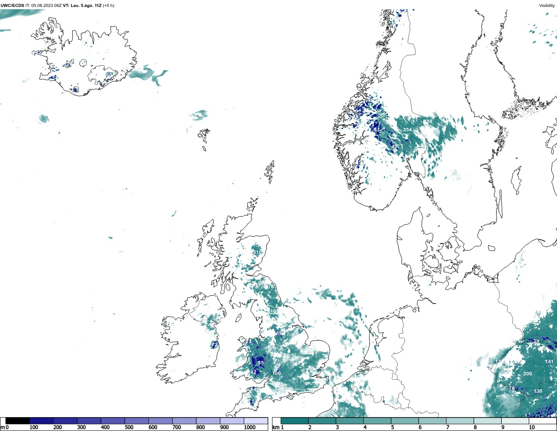The image size is (557, 431).
Task: Click the '200' visibility value over Poland
Action: pyautogui.click(x=527, y=374)
